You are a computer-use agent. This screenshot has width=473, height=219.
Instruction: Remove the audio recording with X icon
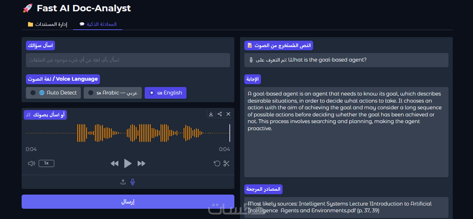point(228,114)
